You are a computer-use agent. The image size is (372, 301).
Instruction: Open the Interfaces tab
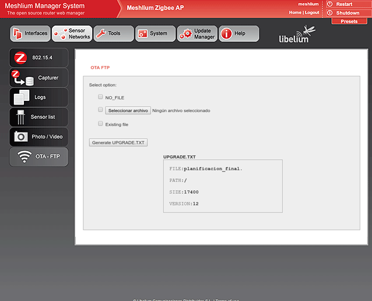click(30, 34)
